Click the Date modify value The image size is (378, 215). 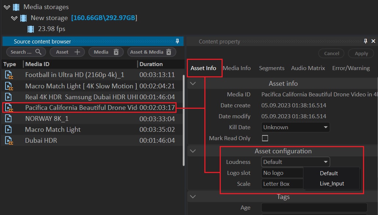coord(294,116)
